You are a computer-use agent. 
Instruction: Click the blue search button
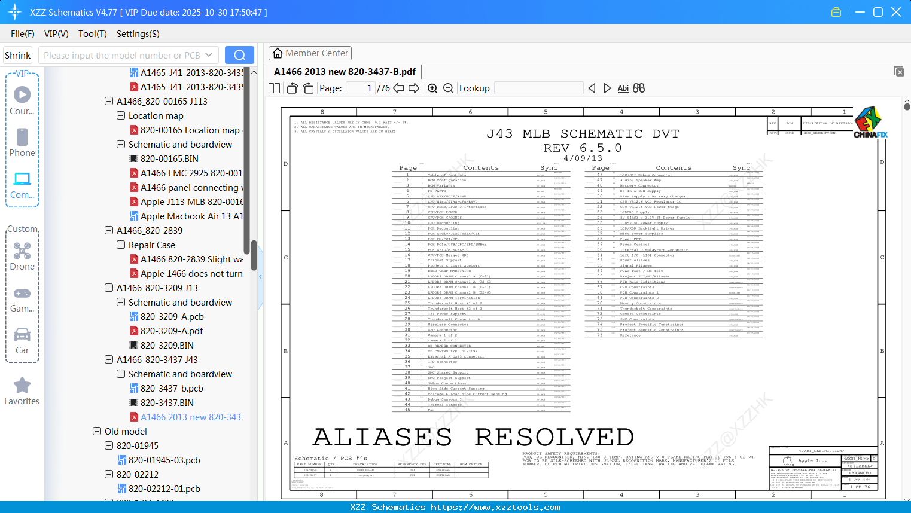point(239,55)
